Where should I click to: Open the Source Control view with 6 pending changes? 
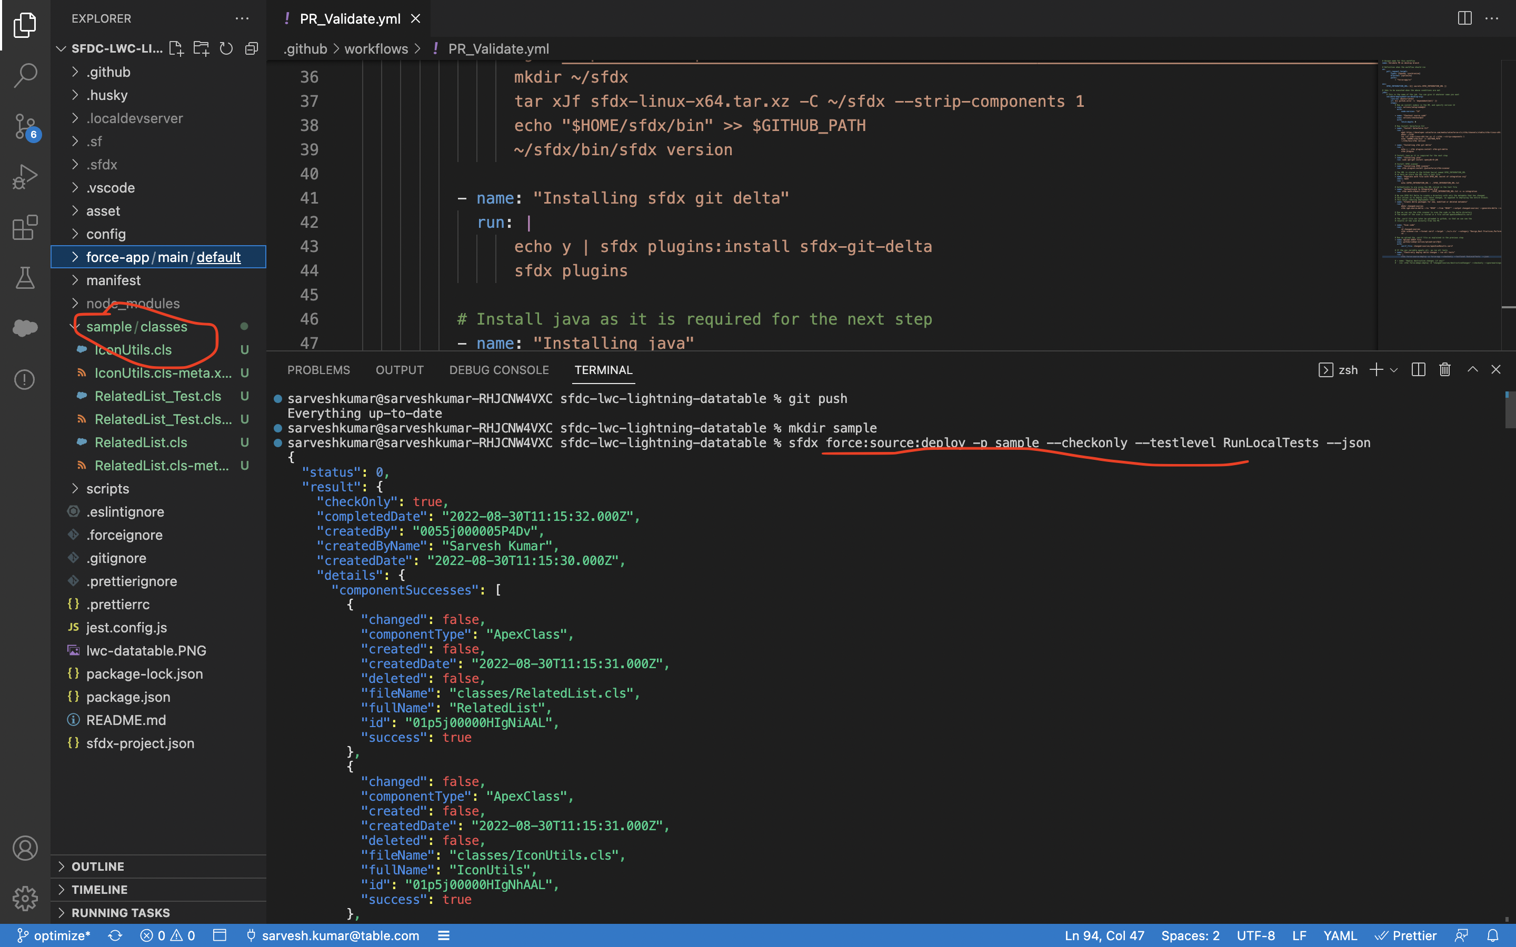point(24,126)
